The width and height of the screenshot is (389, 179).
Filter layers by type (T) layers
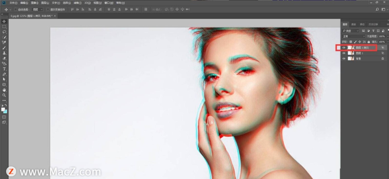tap(373, 31)
